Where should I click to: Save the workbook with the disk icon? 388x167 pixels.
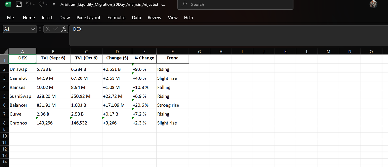click(x=19, y=4)
